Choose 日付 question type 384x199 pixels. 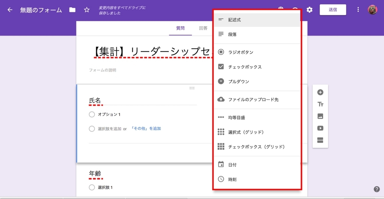[x=257, y=165]
